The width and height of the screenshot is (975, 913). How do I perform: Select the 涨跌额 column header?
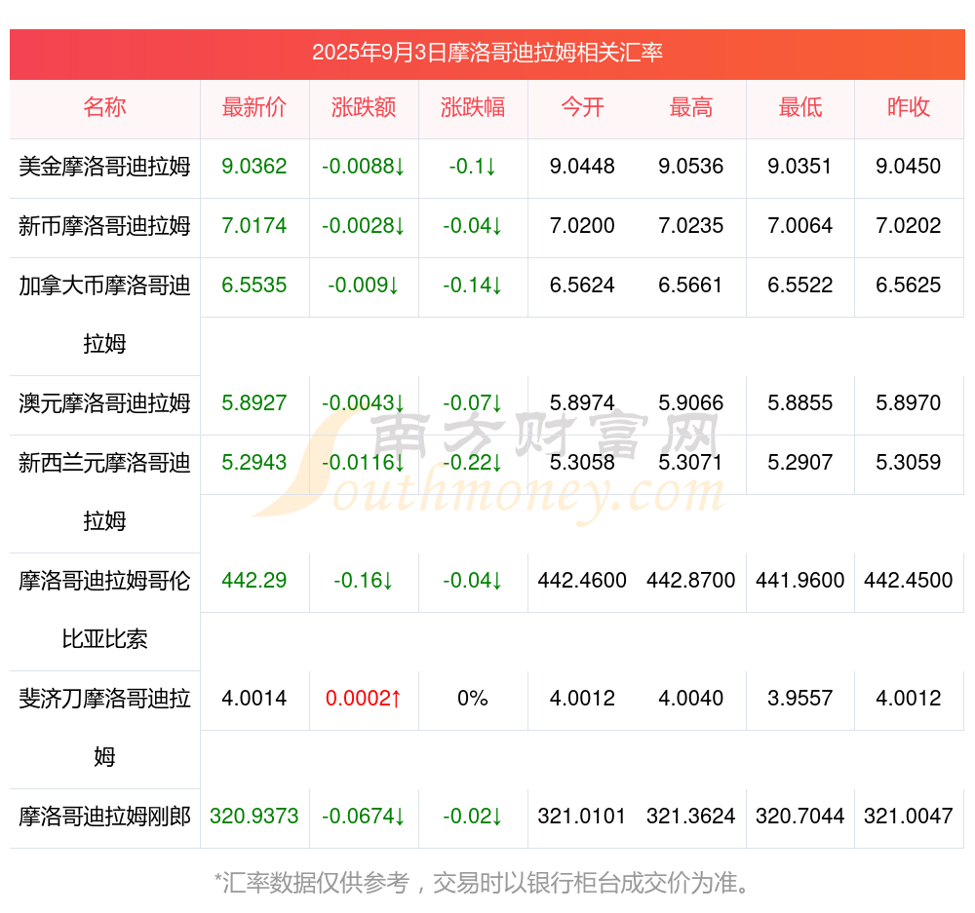point(364,107)
